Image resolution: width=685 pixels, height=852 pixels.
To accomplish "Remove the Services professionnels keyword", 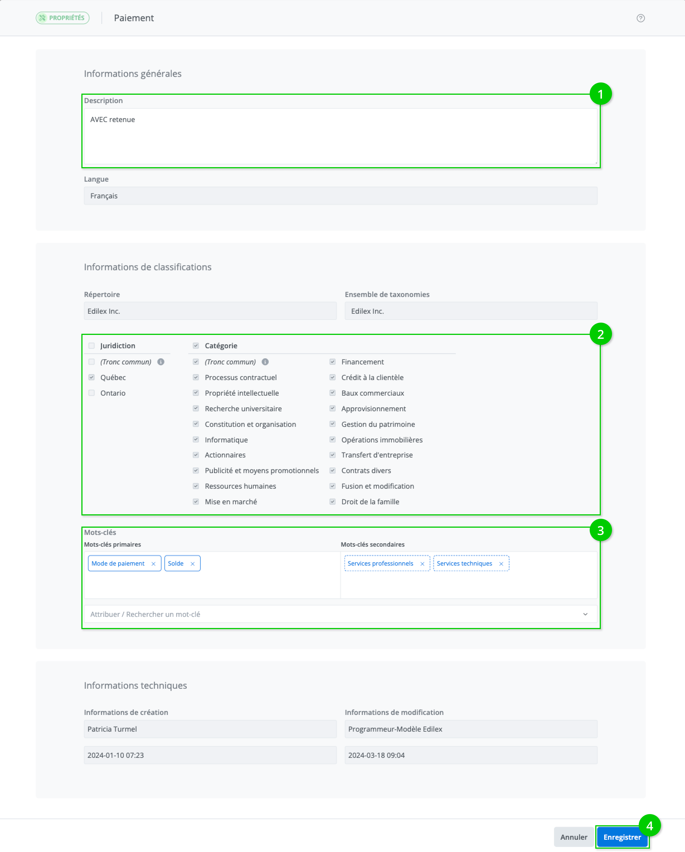I will pyautogui.click(x=422, y=564).
